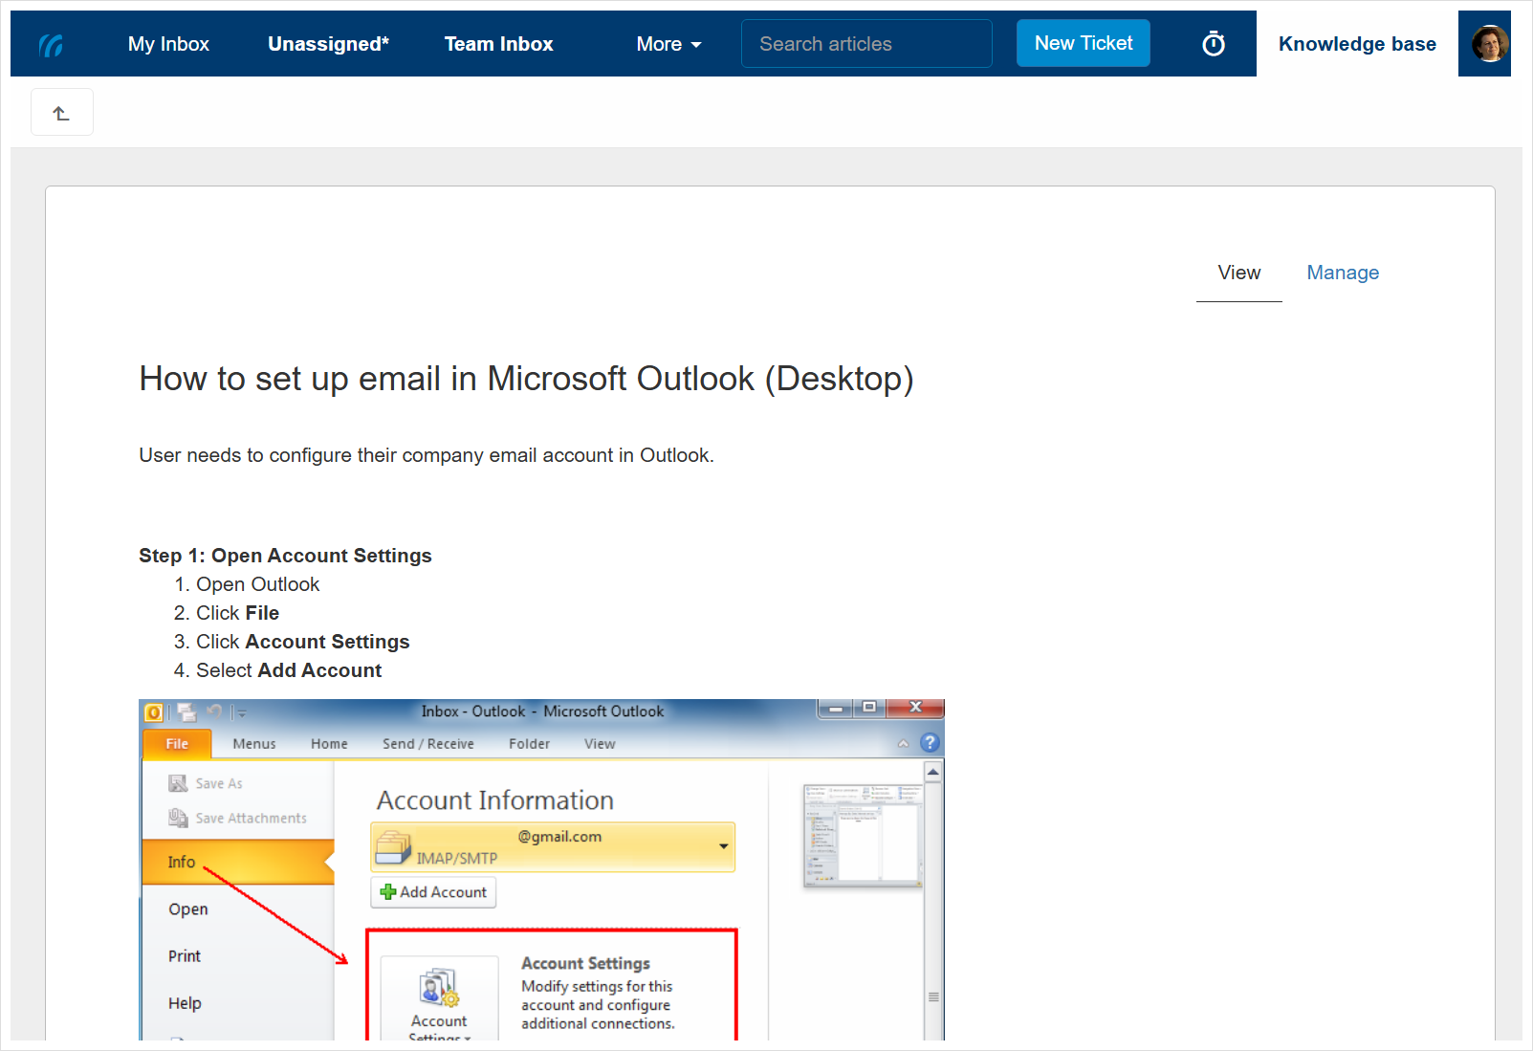The height and width of the screenshot is (1051, 1533).
Task: Click the blue help question mark icon
Action: click(x=930, y=743)
